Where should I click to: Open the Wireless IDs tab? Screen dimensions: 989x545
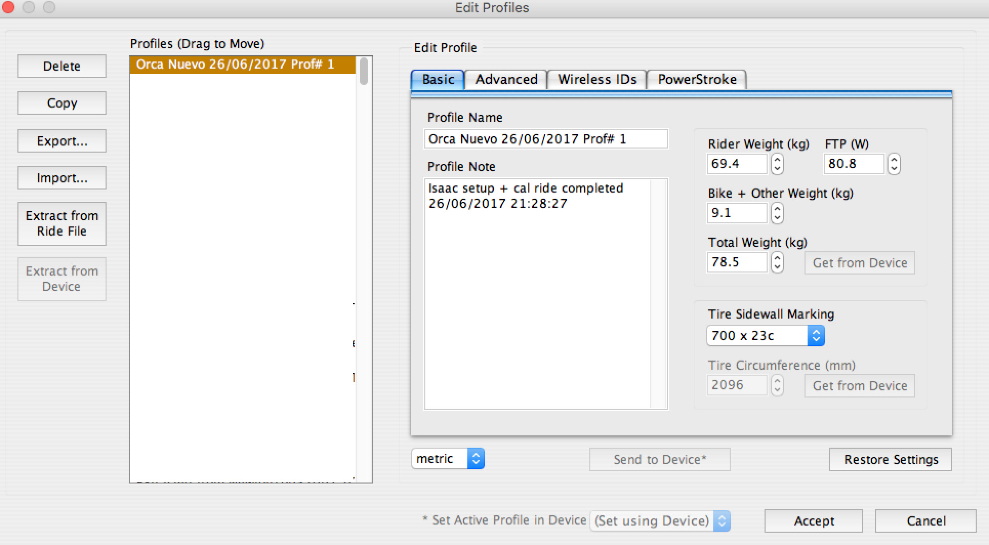597,80
